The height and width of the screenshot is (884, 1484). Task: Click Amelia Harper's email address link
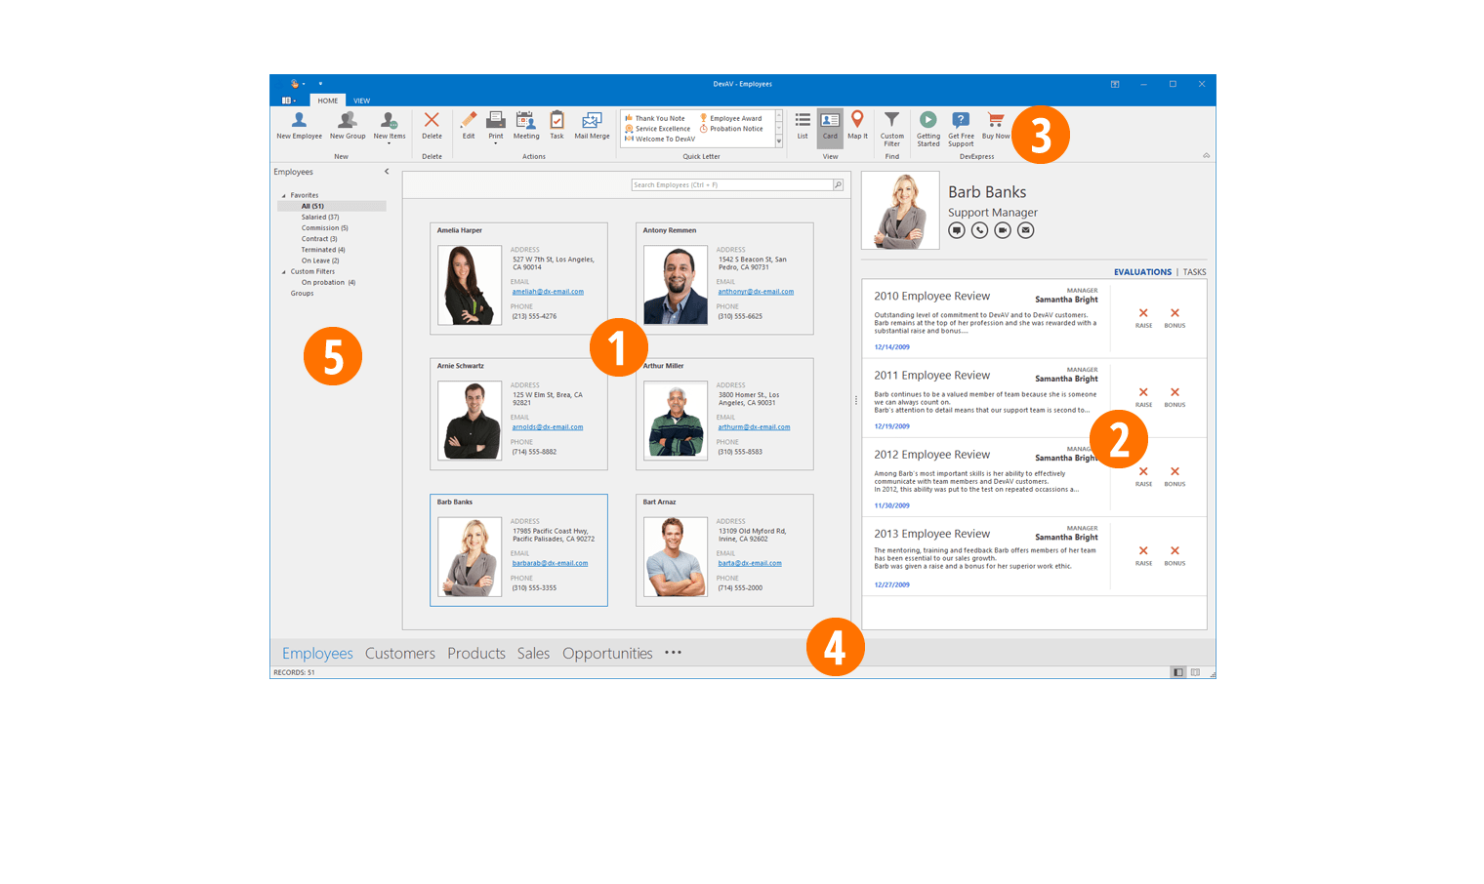tap(548, 292)
